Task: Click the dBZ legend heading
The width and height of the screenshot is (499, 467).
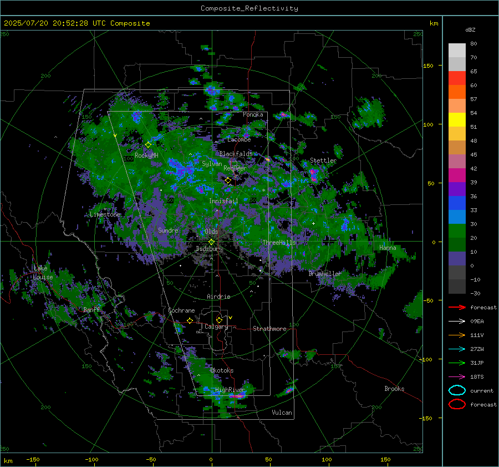Action: click(470, 29)
